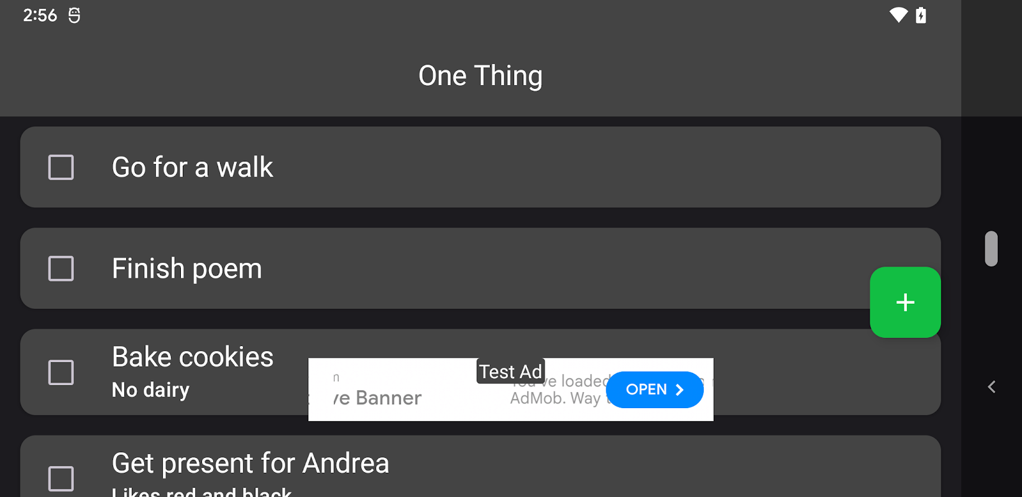Check off Go for a walk

point(61,167)
